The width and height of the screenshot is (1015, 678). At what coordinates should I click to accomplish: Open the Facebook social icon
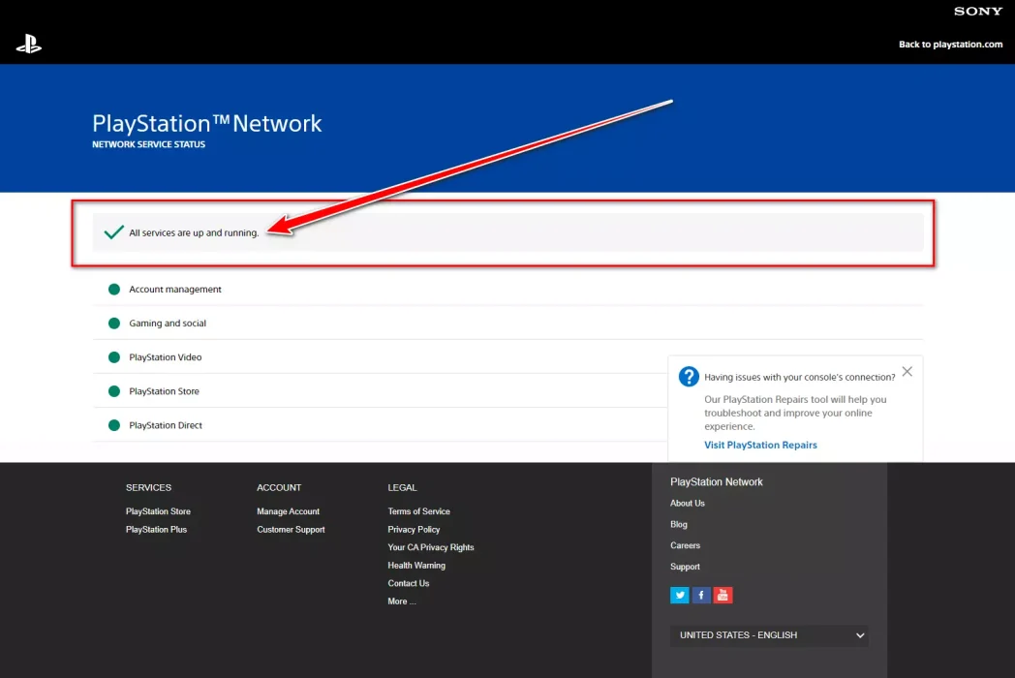701,595
